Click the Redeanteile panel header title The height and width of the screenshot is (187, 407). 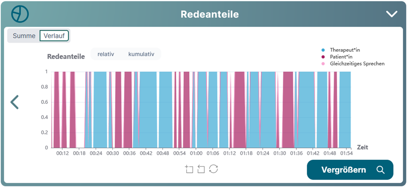[x=210, y=14]
